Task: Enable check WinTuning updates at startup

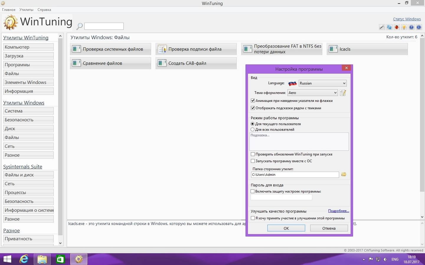Action: 253,154
